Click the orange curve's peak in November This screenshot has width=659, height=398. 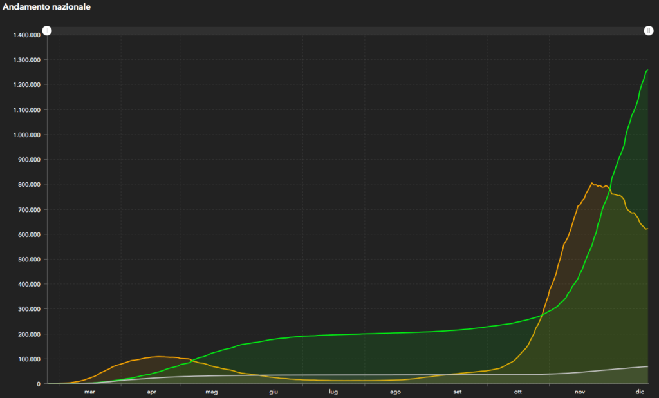591,184
